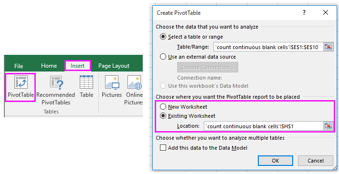
Task: Click the Cancel button
Action: 316,161
